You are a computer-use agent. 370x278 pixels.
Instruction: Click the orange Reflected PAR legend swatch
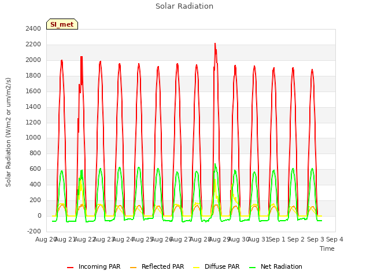coord(134,268)
